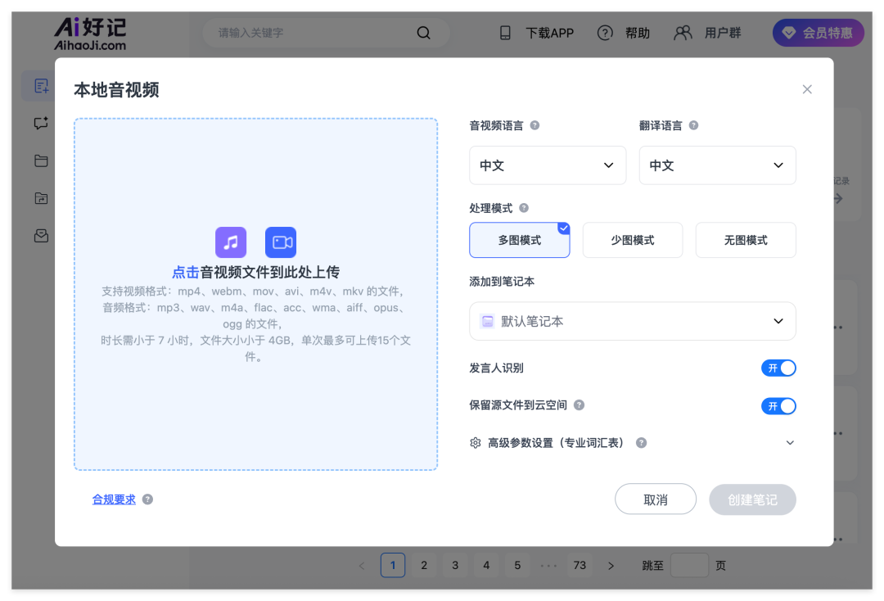Click the phone icon beside 下载APP
The height and width of the screenshot is (601, 884).
pyautogui.click(x=505, y=33)
